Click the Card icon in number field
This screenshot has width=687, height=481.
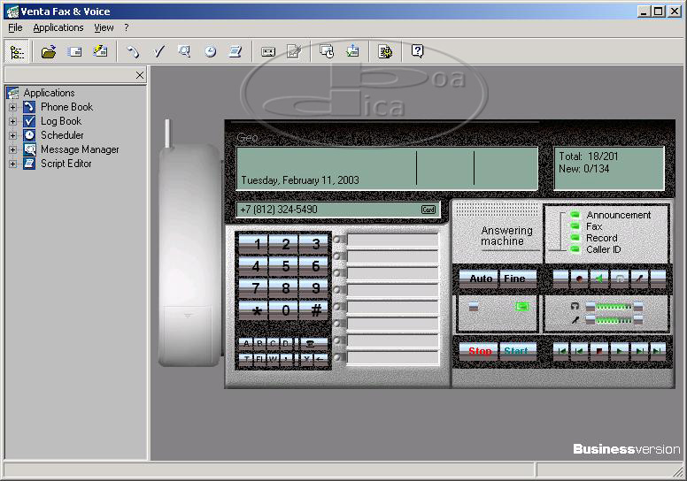click(x=428, y=210)
